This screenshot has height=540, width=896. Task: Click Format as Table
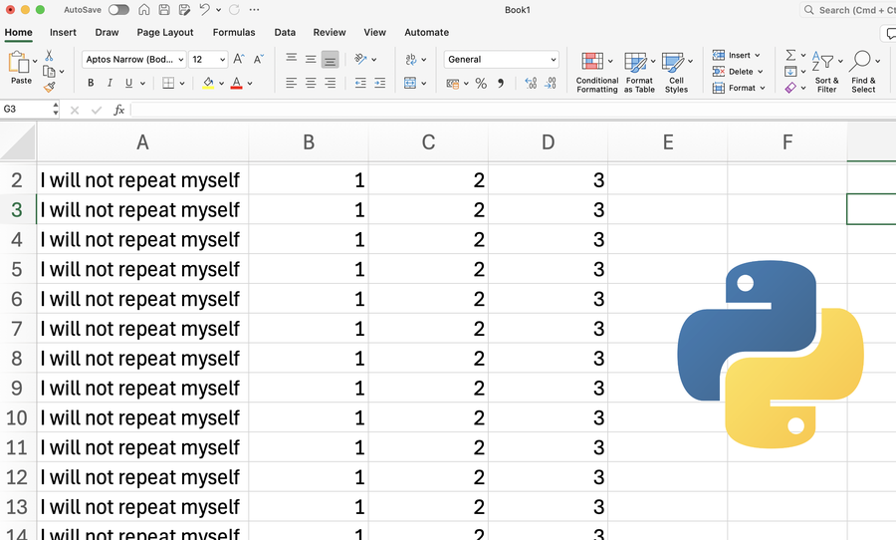[639, 72]
